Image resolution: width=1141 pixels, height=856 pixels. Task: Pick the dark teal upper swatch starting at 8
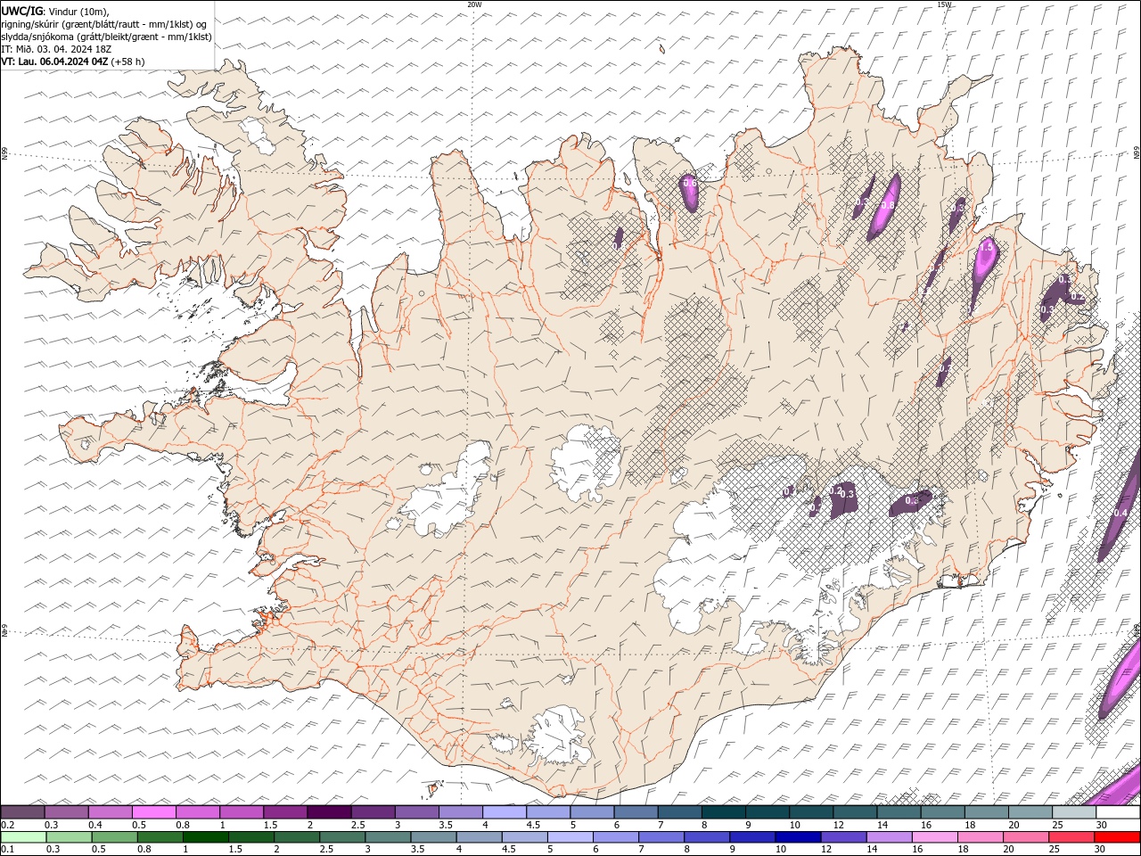click(722, 812)
